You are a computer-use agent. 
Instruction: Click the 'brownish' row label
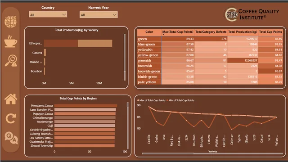(145, 66)
